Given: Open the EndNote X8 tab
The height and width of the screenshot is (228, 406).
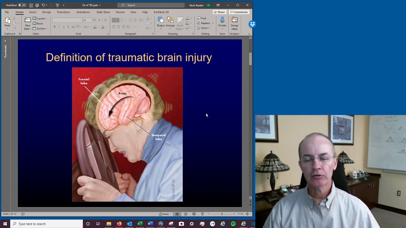Looking at the screenshot, I should [161, 12].
